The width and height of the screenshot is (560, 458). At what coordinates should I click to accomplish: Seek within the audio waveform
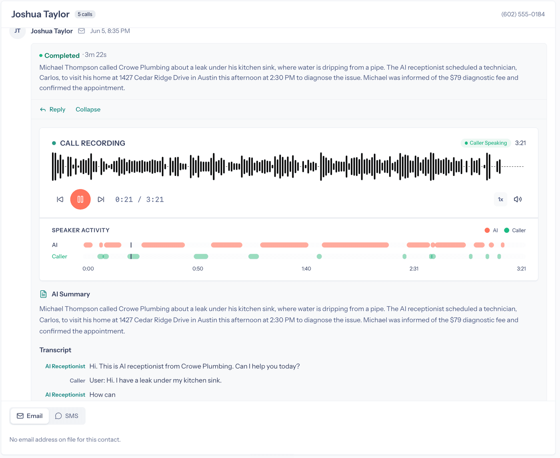288,166
